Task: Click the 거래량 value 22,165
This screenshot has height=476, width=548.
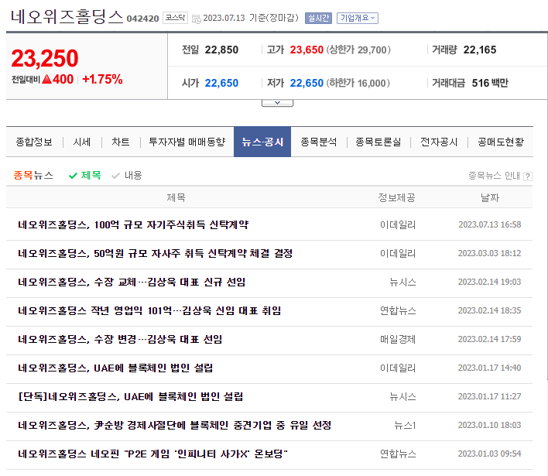Action: click(480, 50)
